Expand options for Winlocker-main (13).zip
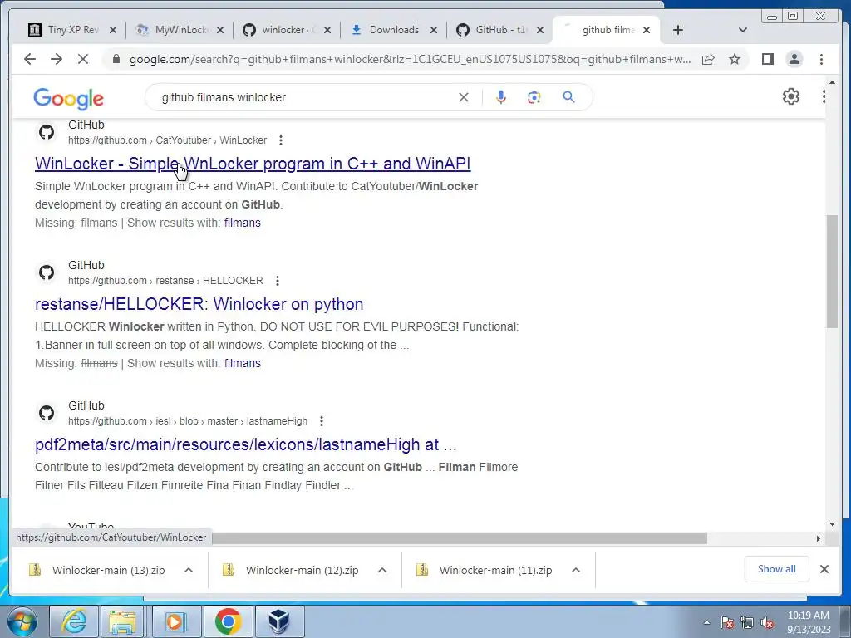Screen dimensions: 851x638 (189, 570)
